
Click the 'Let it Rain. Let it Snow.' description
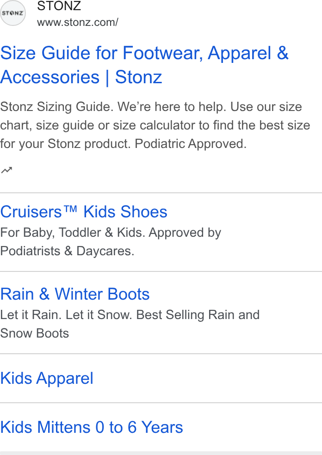tap(66, 315)
